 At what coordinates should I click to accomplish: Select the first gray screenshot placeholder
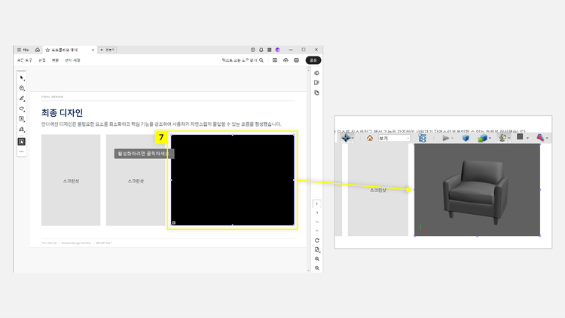point(71,180)
